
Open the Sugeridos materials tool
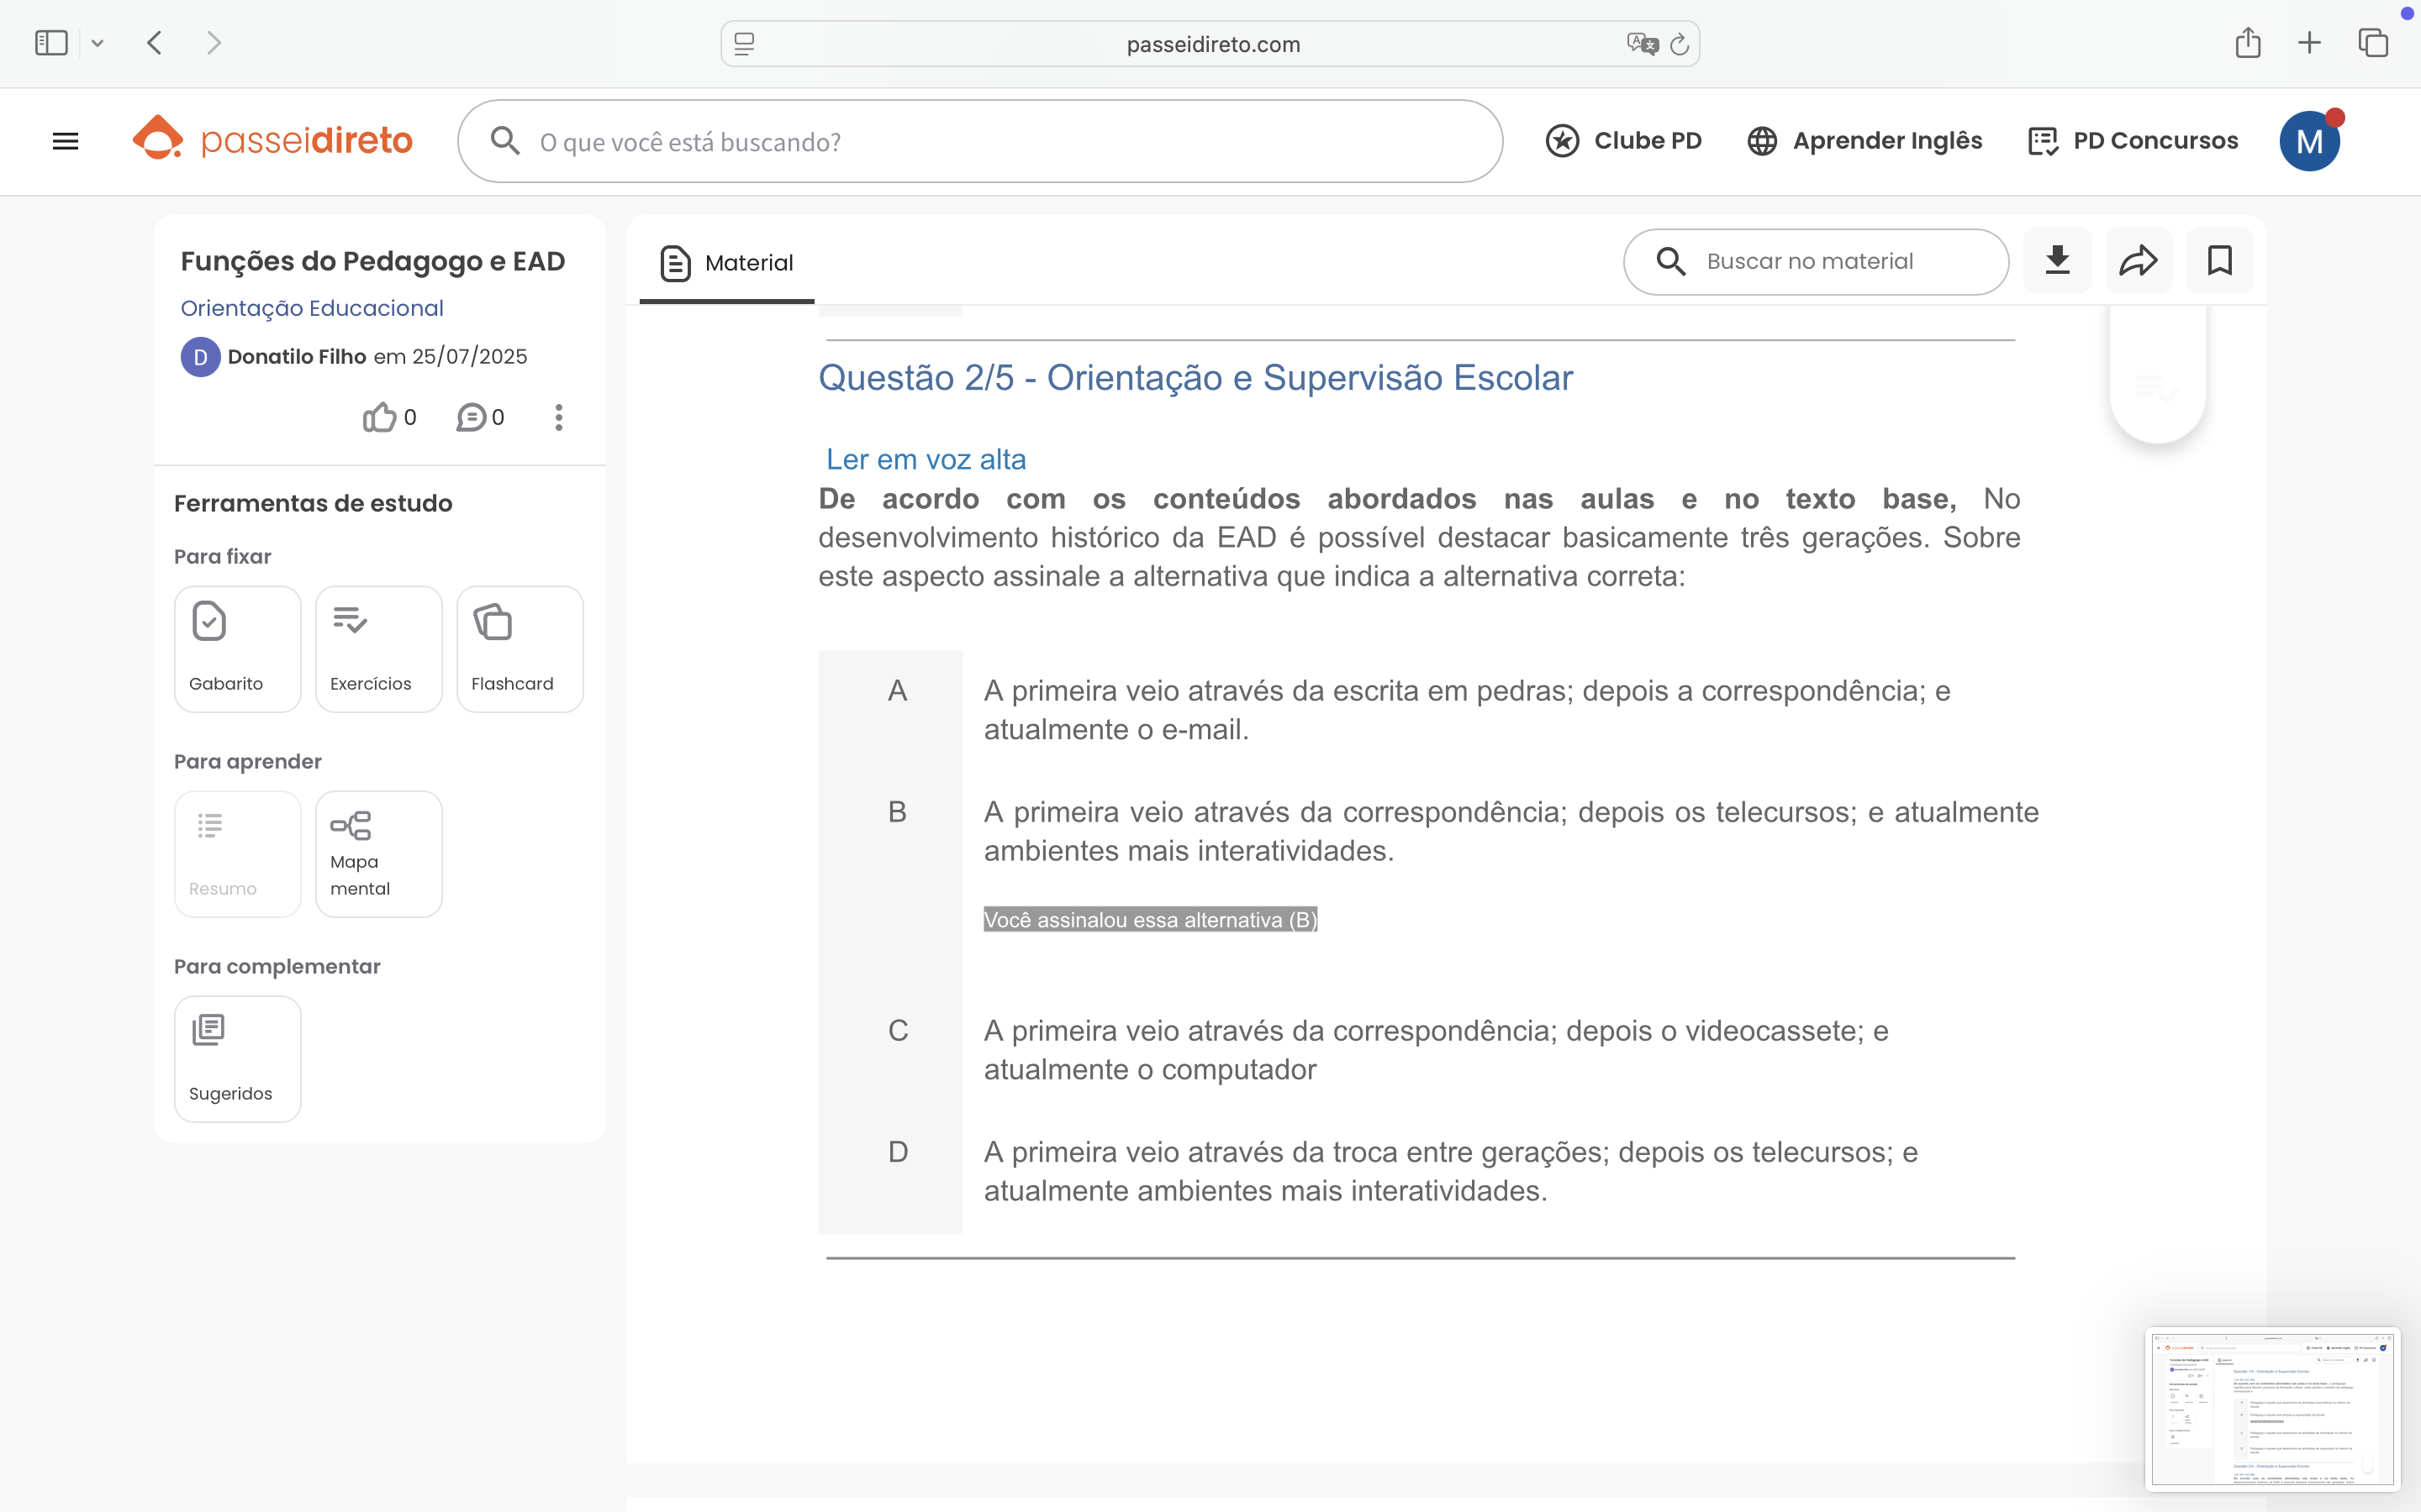click(237, 1059)
